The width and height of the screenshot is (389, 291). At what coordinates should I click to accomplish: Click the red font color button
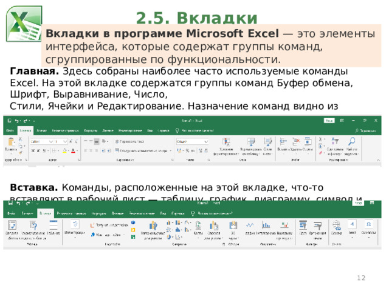click(x=74, y=151)
